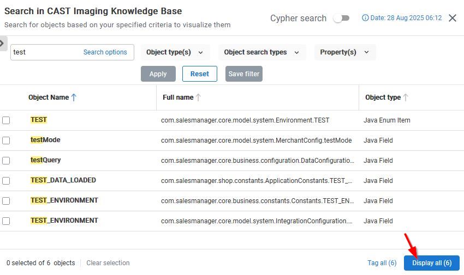Check the box for TEST row
Screen dimensions: 464x275
pyautogui.click(x=6, y=120)
